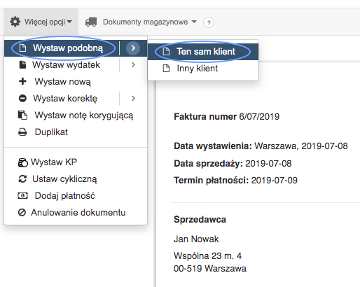Click the Termin płatności label

point(212,181)
